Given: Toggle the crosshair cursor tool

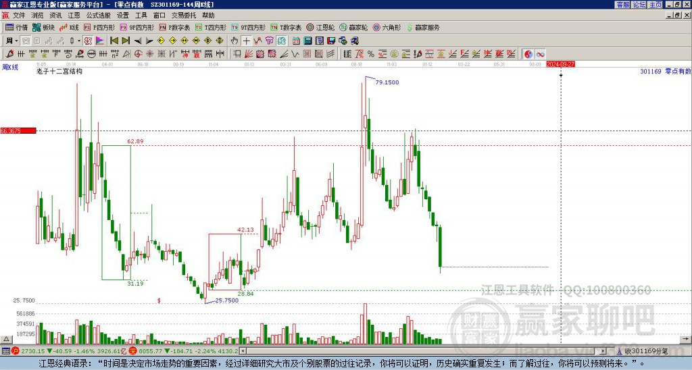Looking at the screenshot, I should tap(246, 41).
